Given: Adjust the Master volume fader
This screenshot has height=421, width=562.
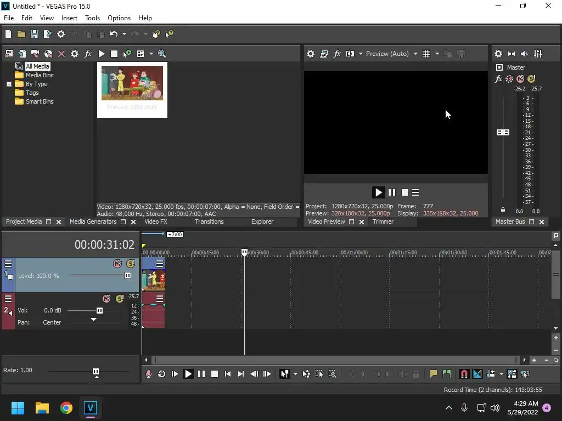Looking at the screenshot, I should point(503,133).
